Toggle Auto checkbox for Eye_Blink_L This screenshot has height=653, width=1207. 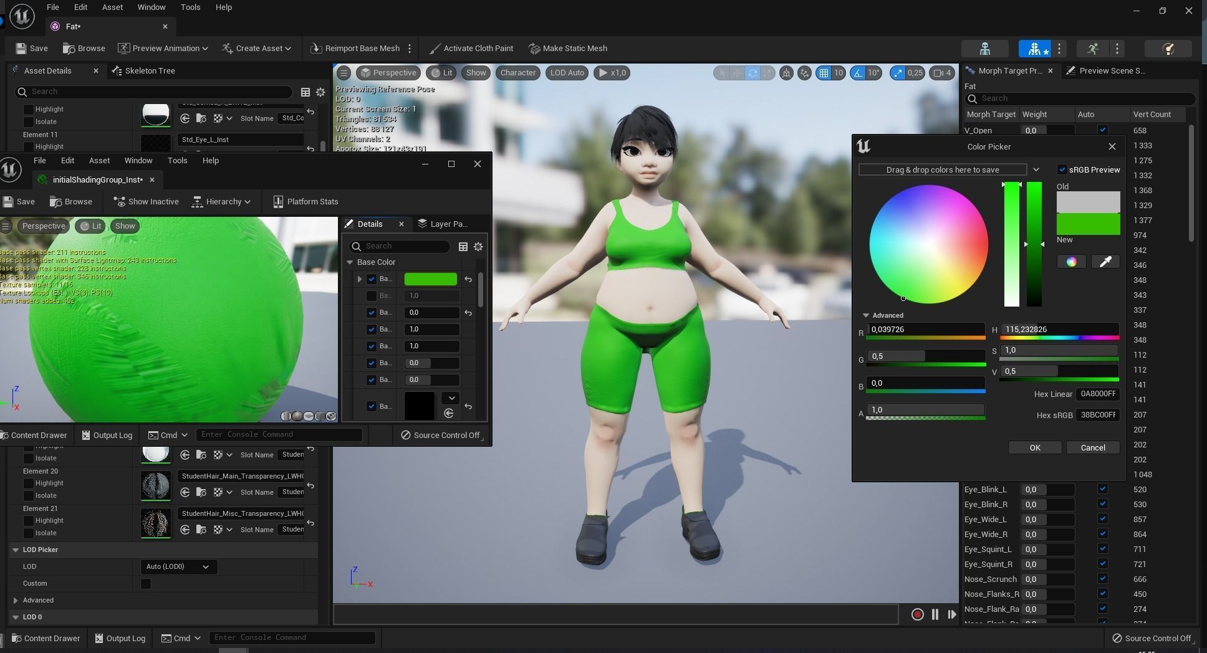[1102, 489]
